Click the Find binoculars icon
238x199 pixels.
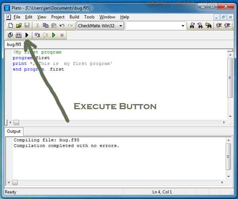coord(192,25)
